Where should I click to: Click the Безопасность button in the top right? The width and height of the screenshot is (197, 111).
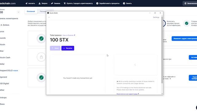click(x=190, y=3)
